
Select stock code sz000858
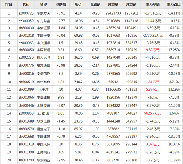pos(26,113)
